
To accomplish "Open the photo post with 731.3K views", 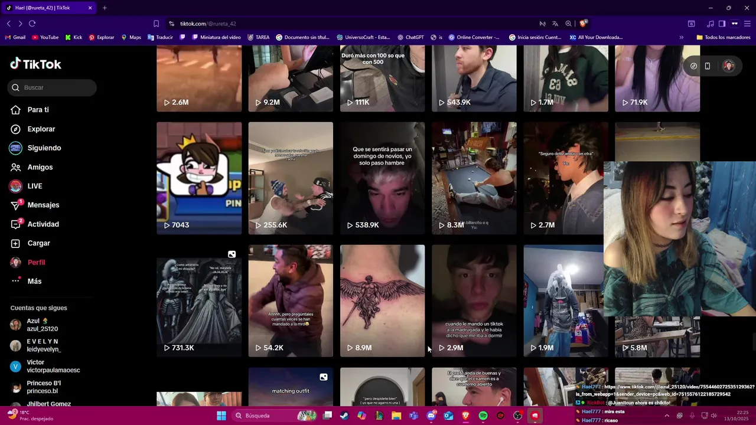I will (x=199, y=301).
